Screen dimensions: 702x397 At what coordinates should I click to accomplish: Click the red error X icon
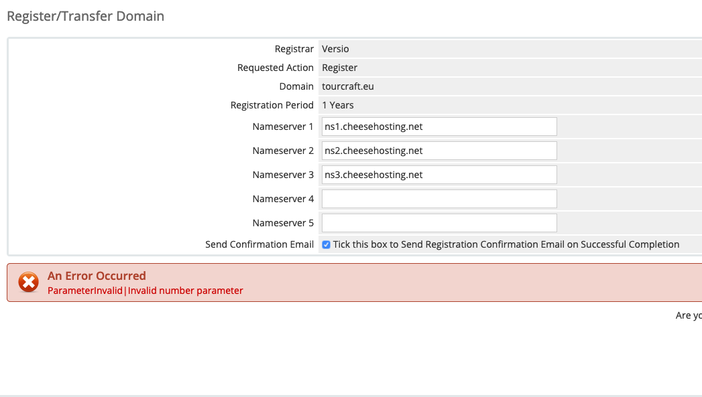(28, 283)
